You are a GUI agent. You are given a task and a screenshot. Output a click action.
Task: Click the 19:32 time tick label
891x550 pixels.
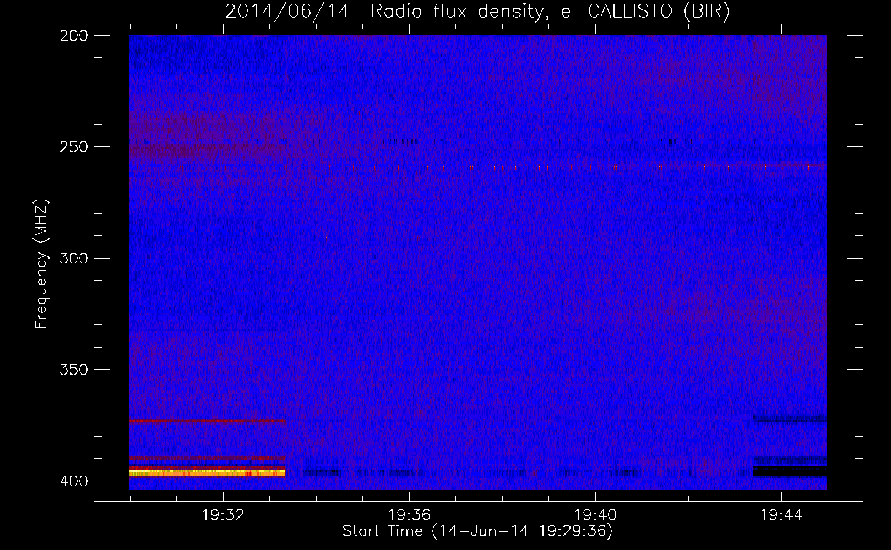pos(223,515)
